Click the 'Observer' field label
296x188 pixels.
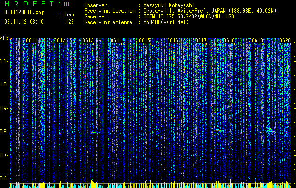pyautogui.click(x=96, y=5)
